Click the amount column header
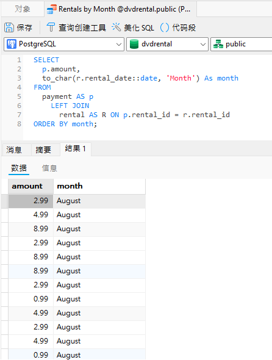The image size is (272, 360). (30, 186)
